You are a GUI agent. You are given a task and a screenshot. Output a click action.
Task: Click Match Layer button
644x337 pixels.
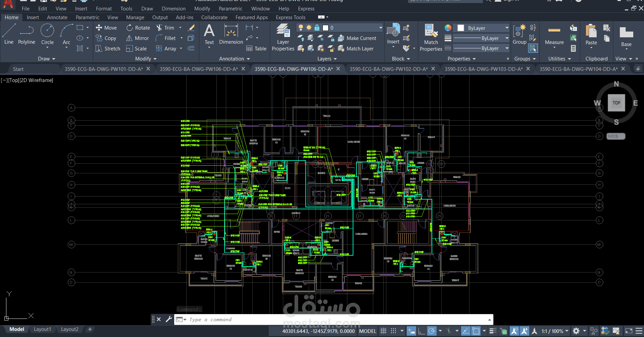pos(356,49)
